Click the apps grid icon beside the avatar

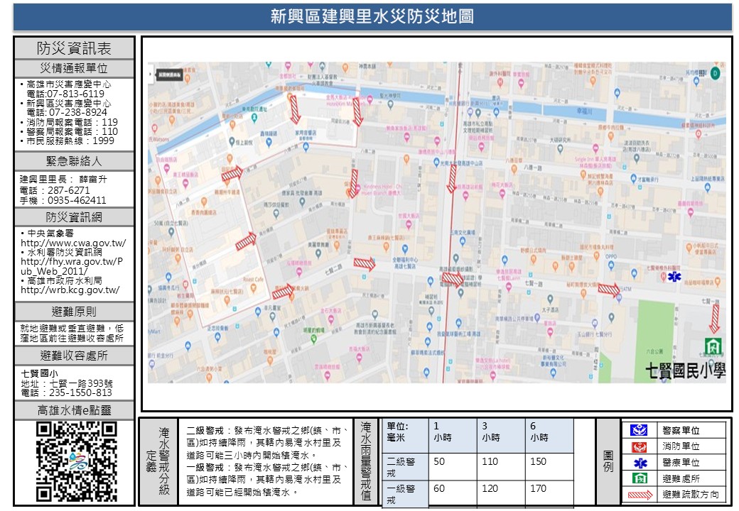click(701, 72)
